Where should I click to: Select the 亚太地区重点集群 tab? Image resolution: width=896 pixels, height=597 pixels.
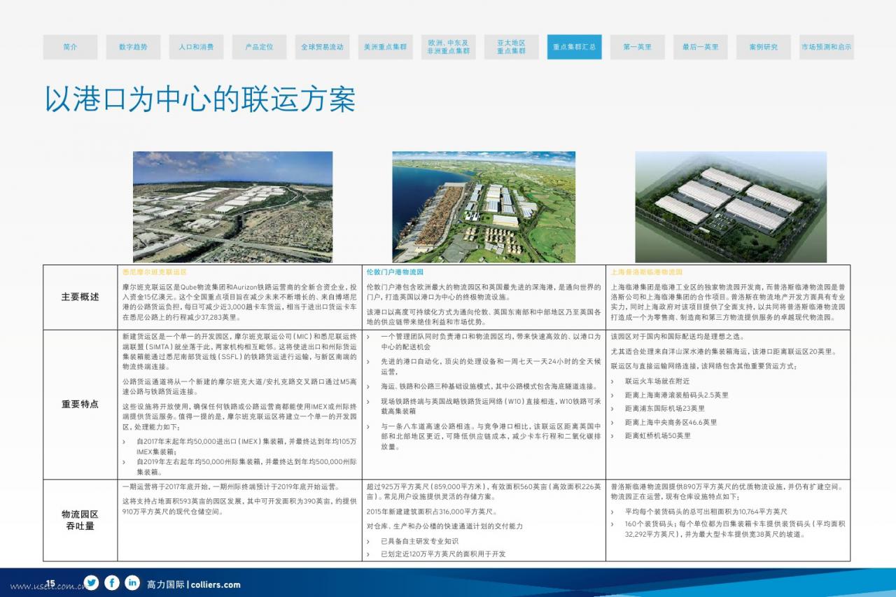[x=511, y=47]
